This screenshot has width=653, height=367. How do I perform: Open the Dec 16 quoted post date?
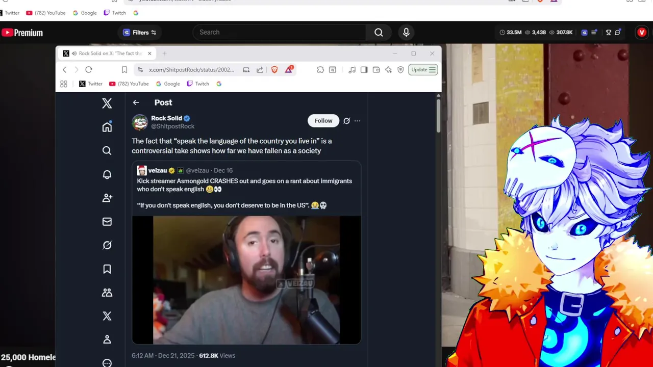click(223, 171)
